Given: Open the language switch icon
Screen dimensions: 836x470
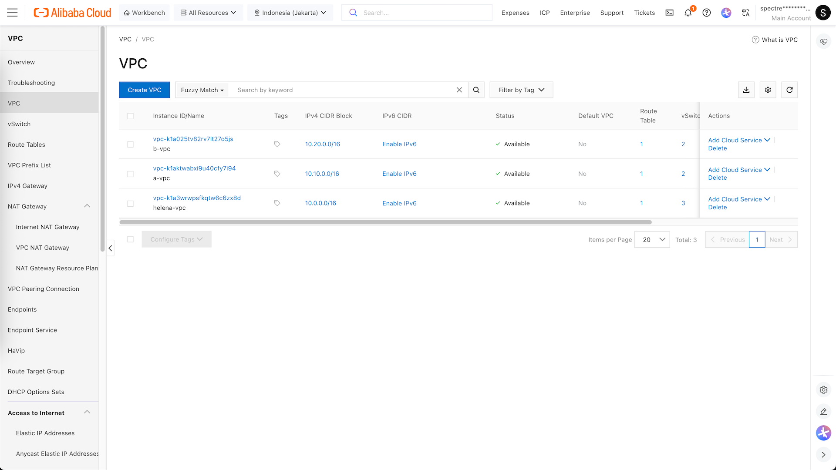Looking at the screenshot, I should pos(745,13).
